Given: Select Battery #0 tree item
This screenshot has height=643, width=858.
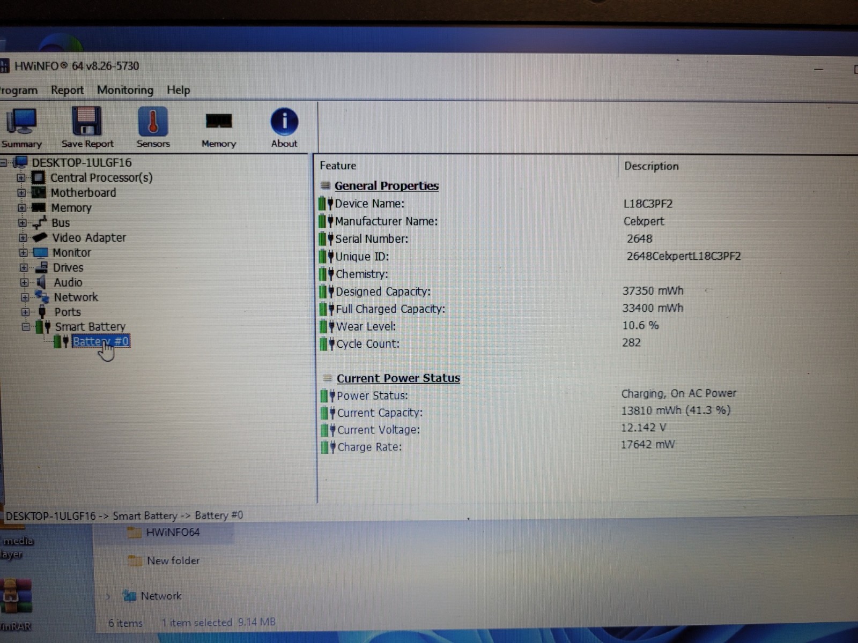Looking at the screenshot, I should pyautogui.click(x=101, y=341).
